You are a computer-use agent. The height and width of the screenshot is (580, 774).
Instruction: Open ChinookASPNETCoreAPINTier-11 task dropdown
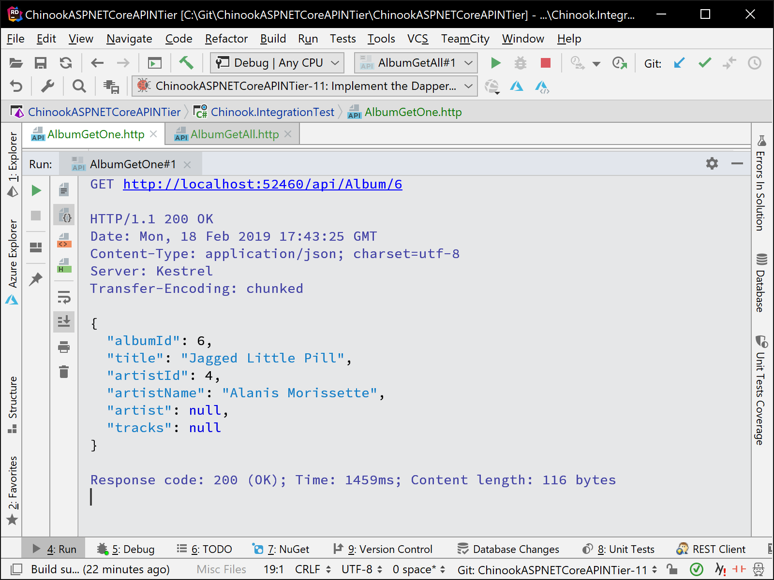point(305,86)
